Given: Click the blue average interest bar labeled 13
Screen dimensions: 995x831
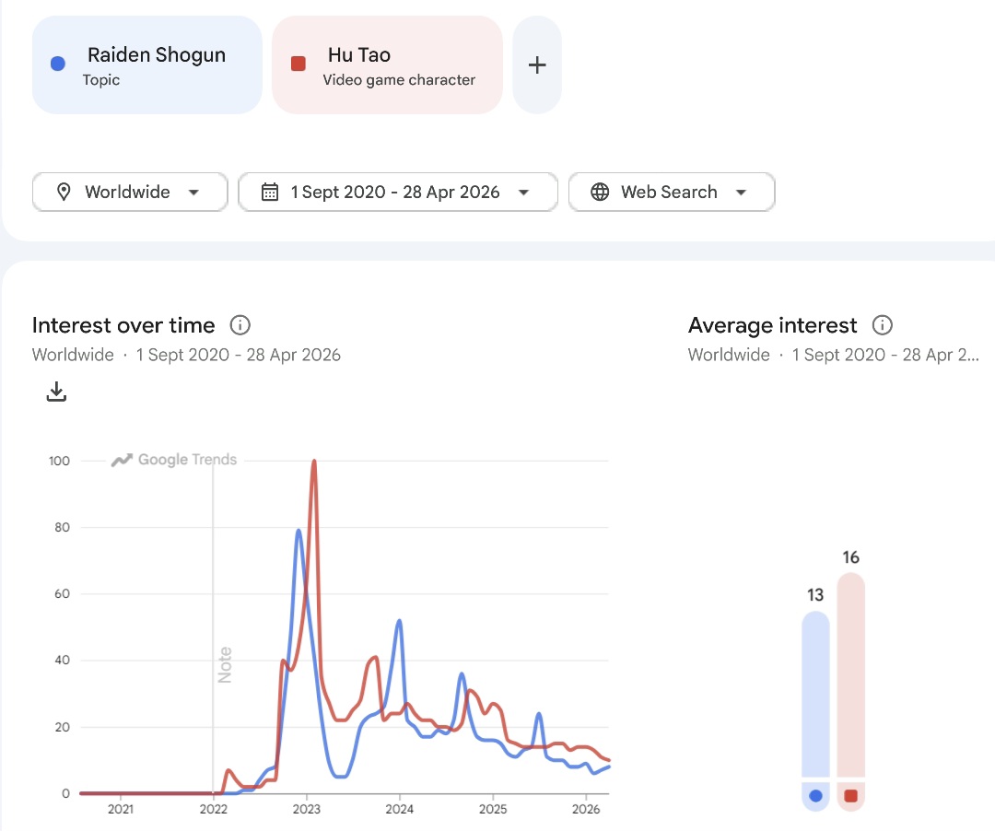Looking at the screenshot, I should (x=815, y=694).
